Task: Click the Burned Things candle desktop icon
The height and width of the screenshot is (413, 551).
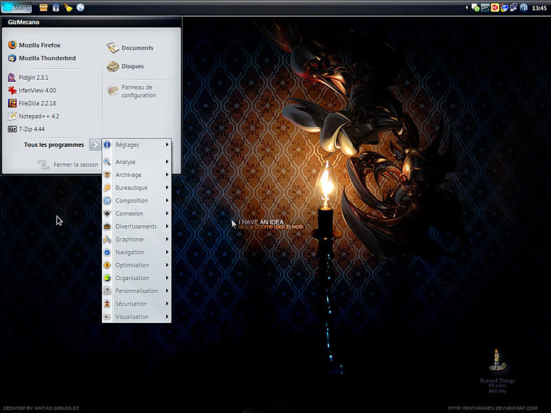Action: [497, 360]
